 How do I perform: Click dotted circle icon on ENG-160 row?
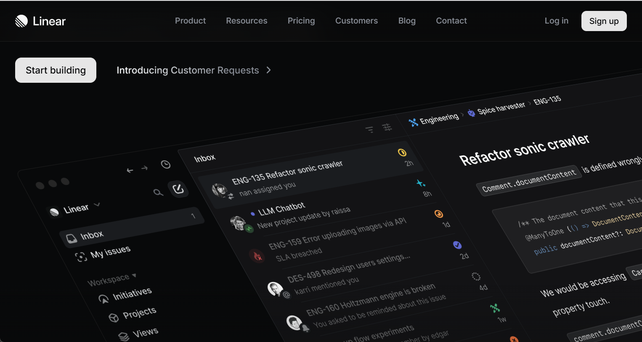[476, 276]
